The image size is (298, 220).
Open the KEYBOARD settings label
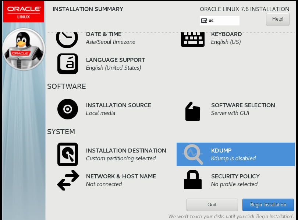(226, 34)
